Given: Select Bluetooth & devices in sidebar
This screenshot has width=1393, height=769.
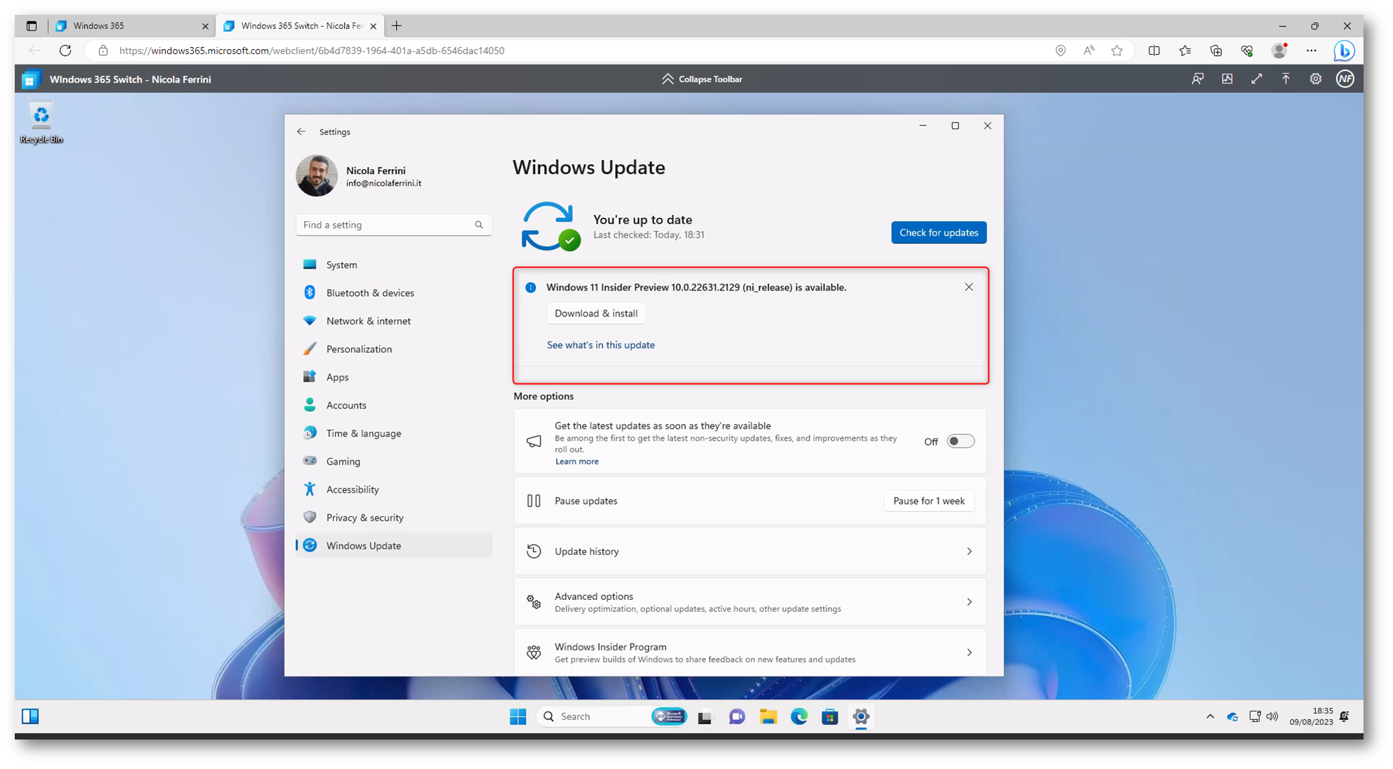Looking at the screenshot, I should point(370,293).
